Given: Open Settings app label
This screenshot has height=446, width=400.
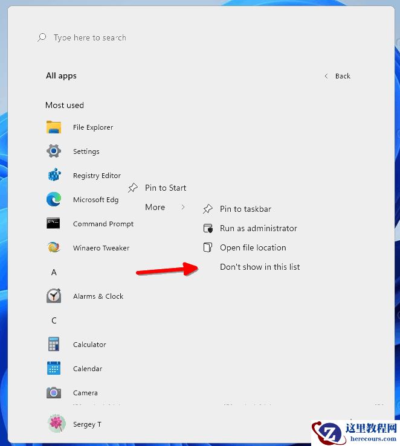Looking at the screenshot, I should click(86, 151).
